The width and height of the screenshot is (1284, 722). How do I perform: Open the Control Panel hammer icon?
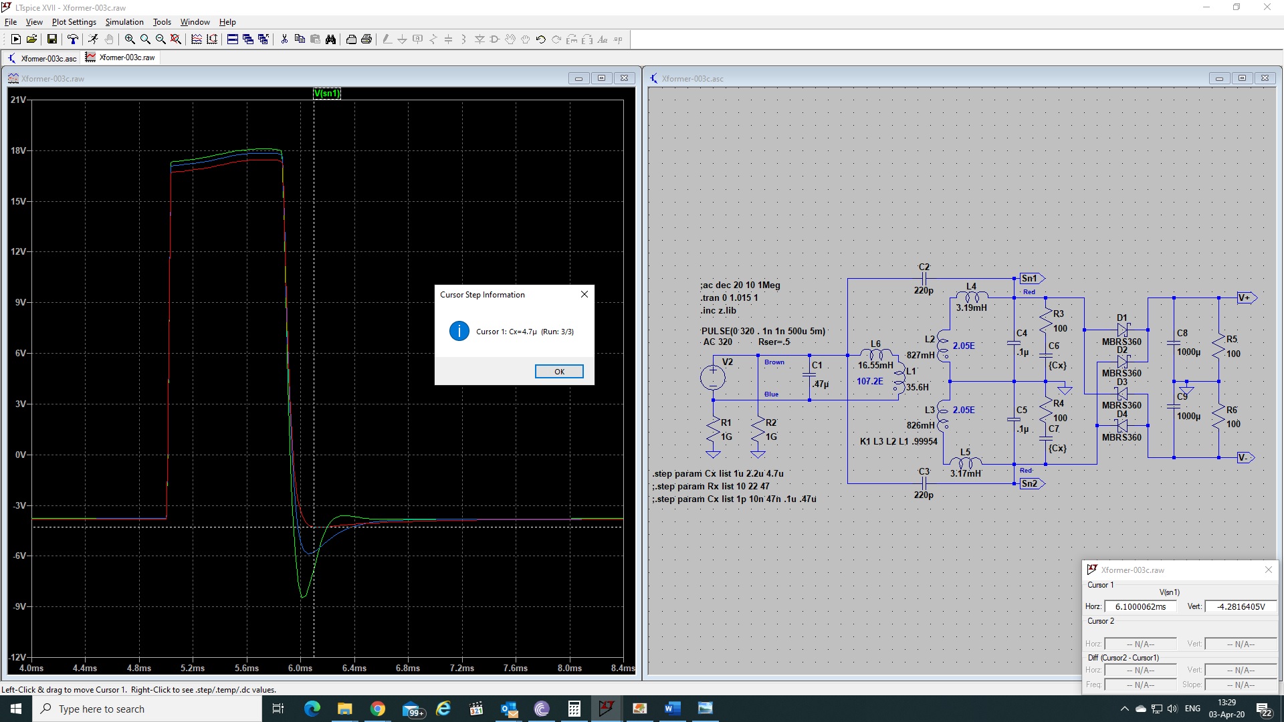click(73, 39)
